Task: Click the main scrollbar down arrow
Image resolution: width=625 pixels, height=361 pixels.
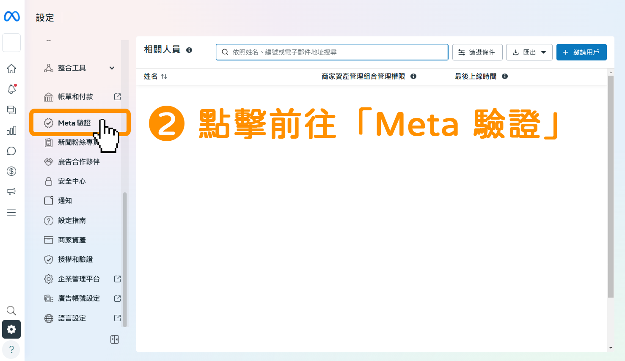Action: [611, 348]
